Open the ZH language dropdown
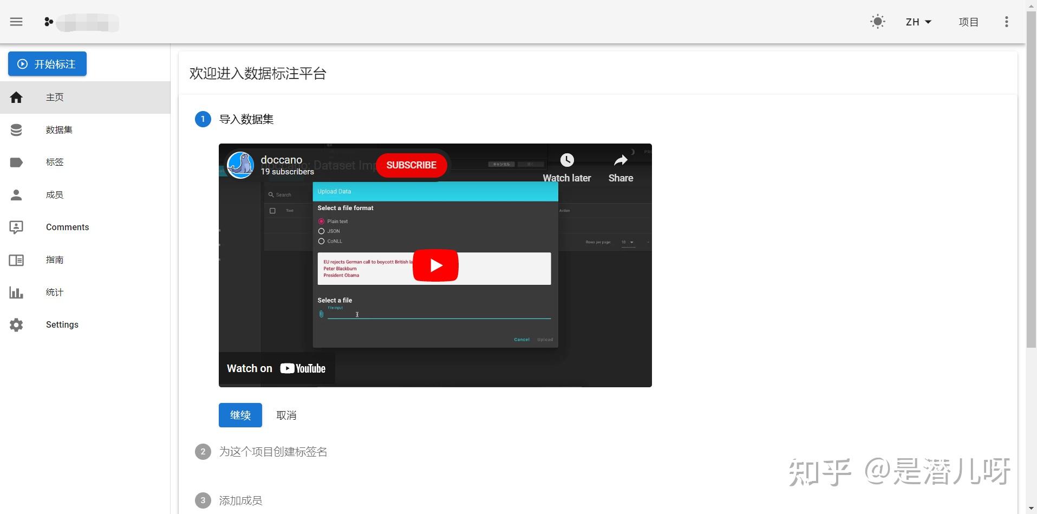 pyautogui.click(x=917, y=22)
